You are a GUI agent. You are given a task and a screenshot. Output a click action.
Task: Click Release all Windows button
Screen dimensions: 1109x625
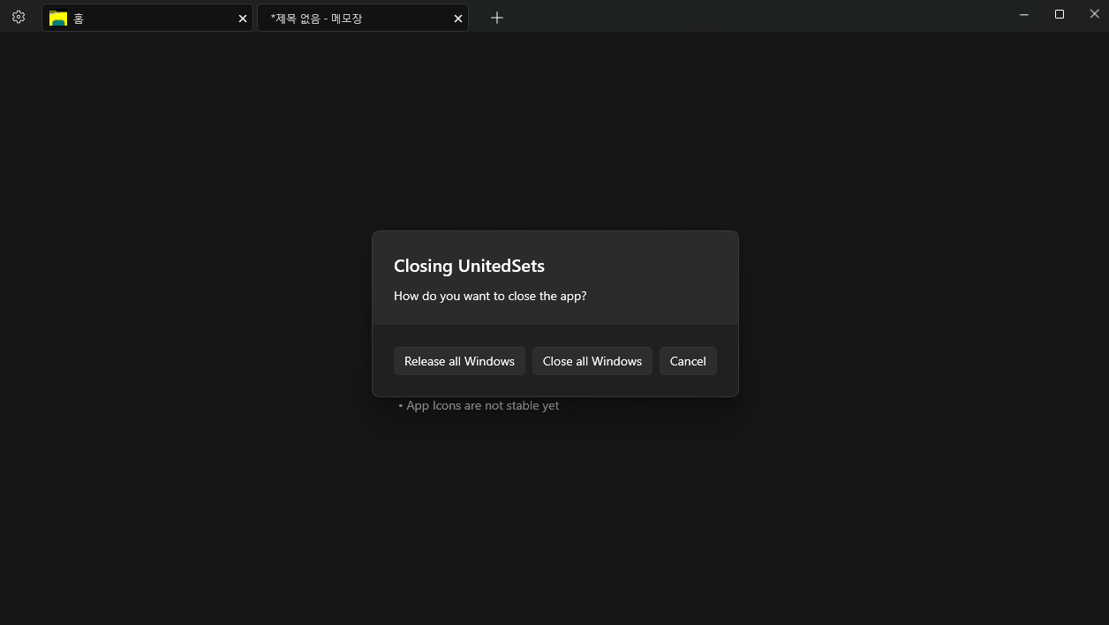pos(459,361)
